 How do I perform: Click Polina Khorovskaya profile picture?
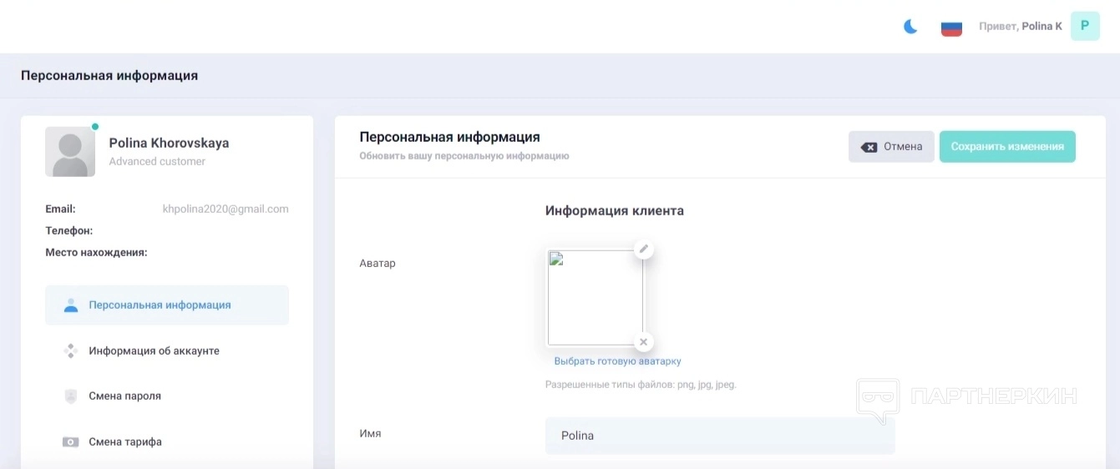pos(70,152)
